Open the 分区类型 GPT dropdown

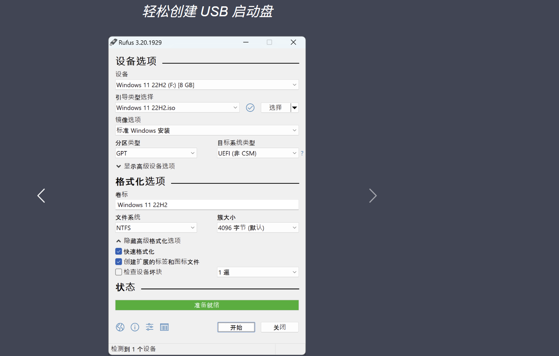[156, 153]
